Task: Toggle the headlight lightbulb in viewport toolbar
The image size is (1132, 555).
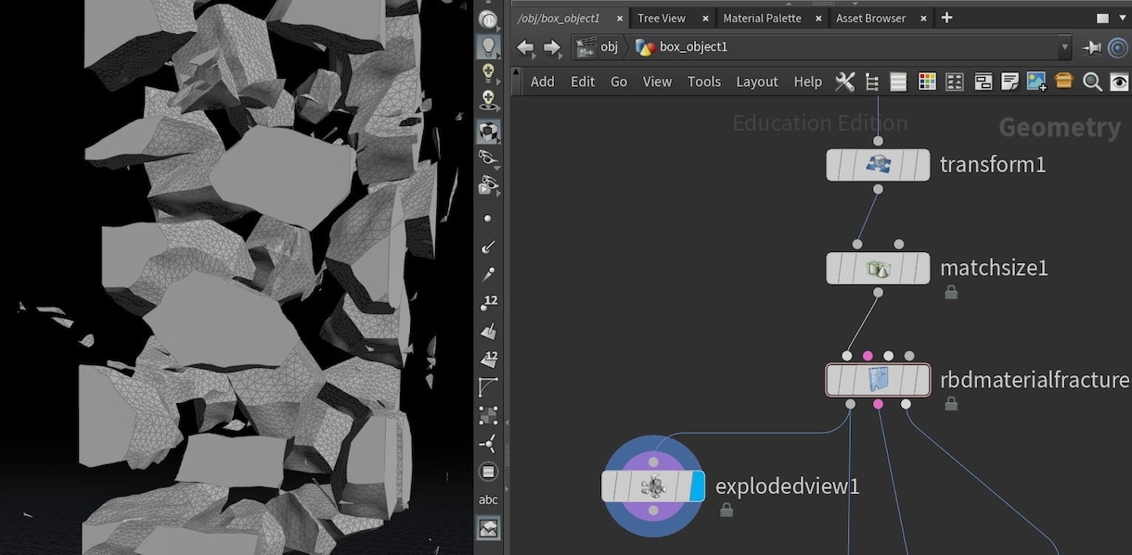Action: [488, 45]
